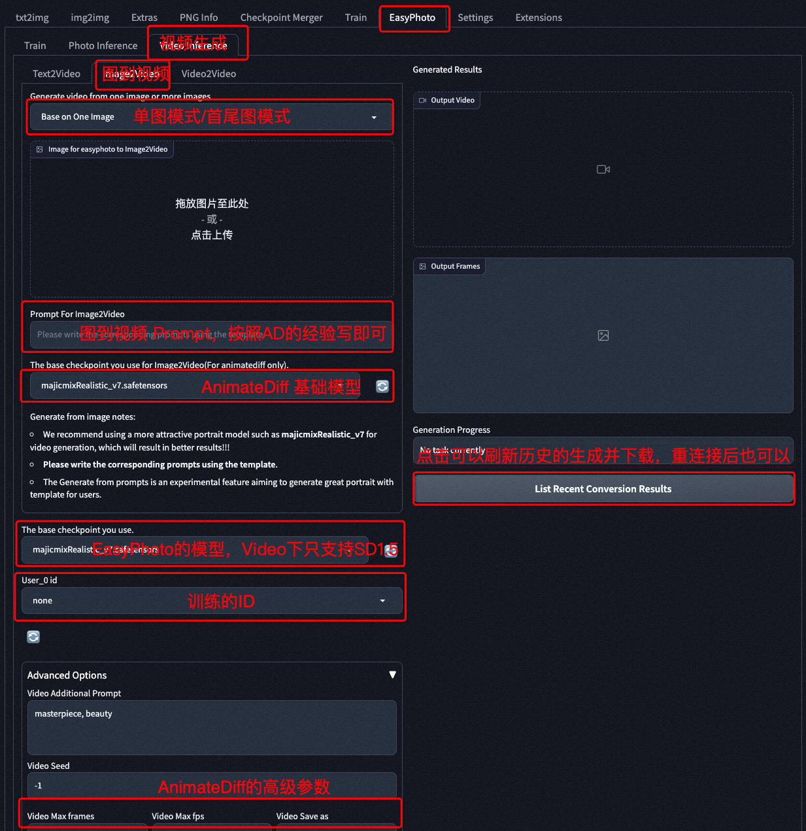Image resolution: width=806 pixels, height=831 pixels.
Task: Open the Extensions tab
Action: [538, 18]
